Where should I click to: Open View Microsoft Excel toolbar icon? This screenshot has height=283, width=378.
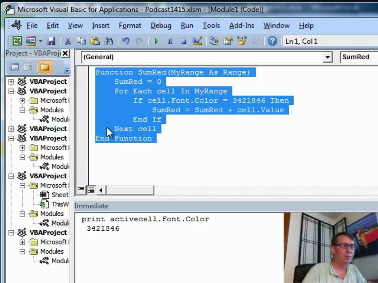point(17,41)
